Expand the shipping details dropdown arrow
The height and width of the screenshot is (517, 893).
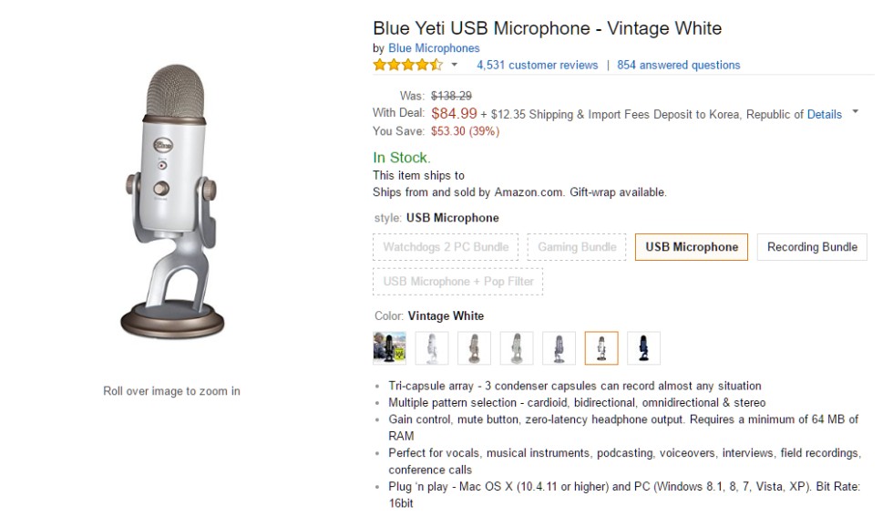(855, 112)
